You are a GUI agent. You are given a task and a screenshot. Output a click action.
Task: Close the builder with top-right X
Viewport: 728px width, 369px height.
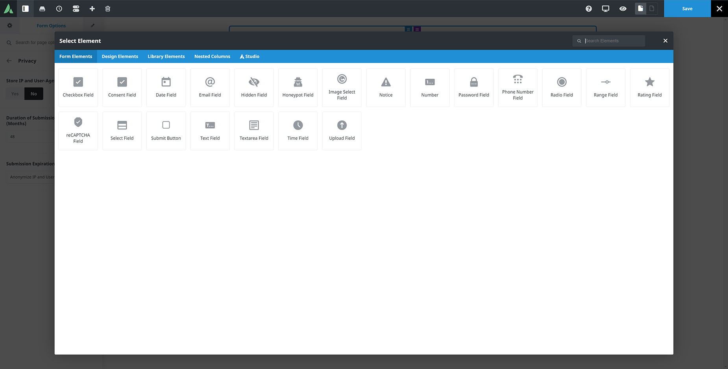719,9
